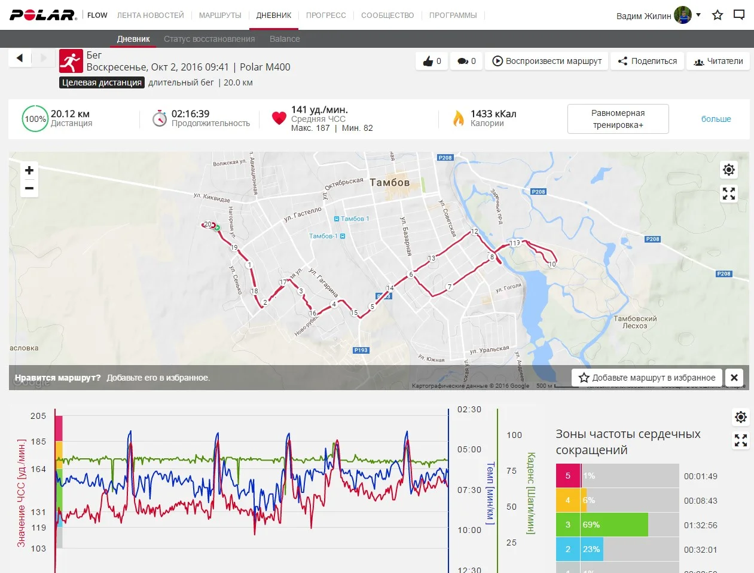
Task: Expand more stats with 'больше' link
Action: (x=716, y=119)
